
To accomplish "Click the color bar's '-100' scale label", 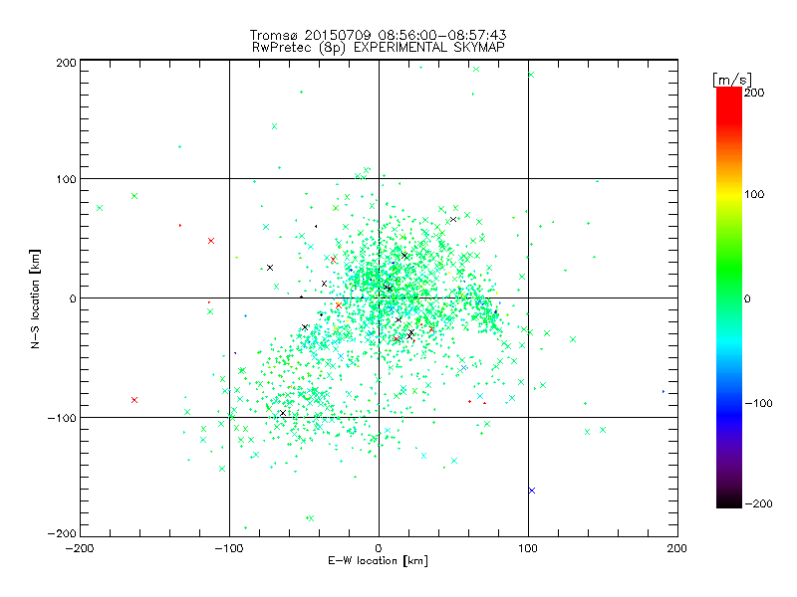I will point(758,403).
